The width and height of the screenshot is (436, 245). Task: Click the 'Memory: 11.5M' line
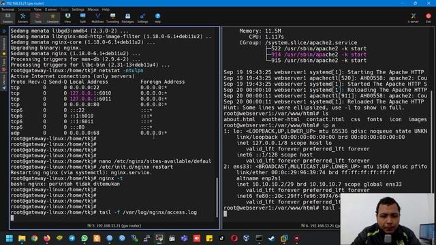point(260,31)
